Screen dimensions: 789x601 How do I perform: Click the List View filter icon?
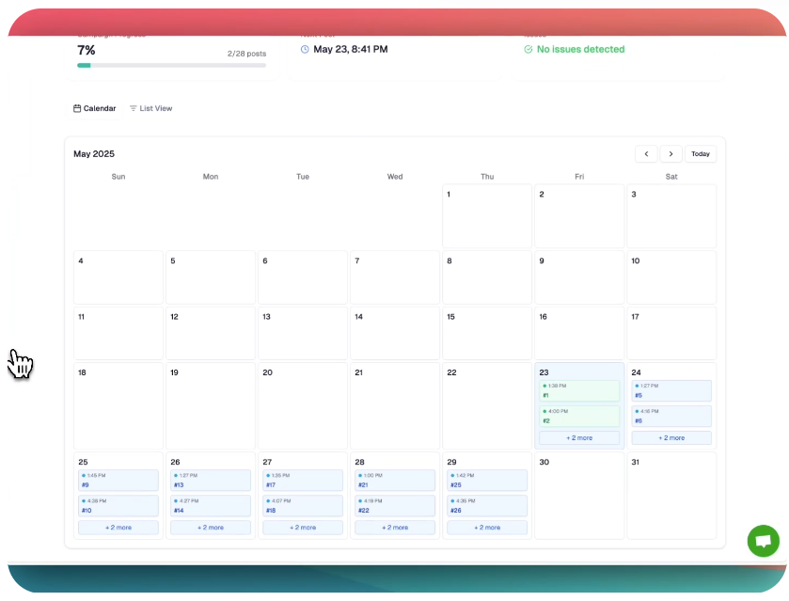[132, 108]
